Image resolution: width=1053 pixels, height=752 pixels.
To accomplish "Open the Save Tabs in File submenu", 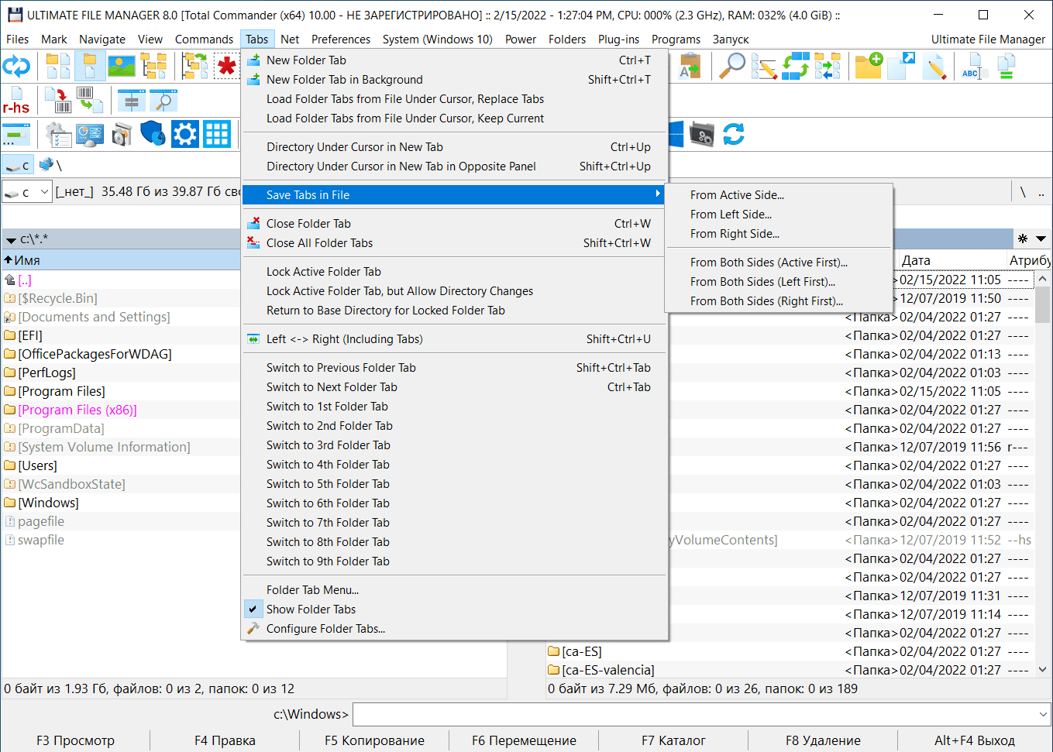I will pos(455,195).
